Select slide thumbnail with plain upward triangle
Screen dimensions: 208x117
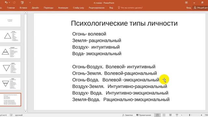(10, 36)
